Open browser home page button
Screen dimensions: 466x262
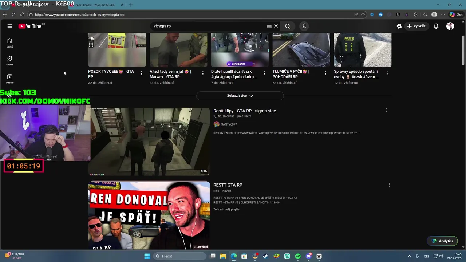click(22, 15)
